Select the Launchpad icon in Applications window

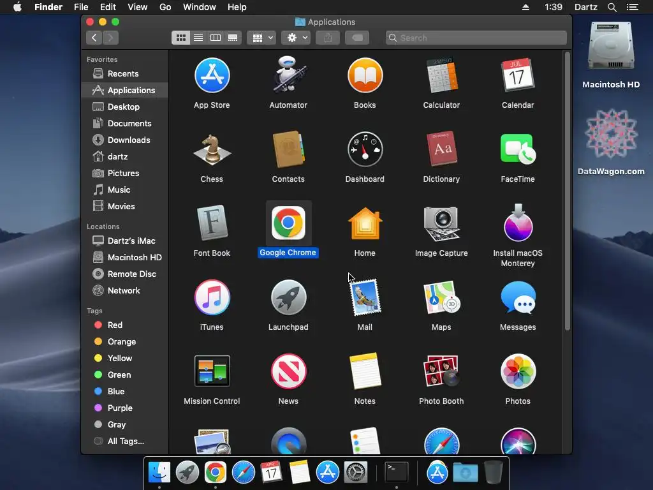coord(288,297)
